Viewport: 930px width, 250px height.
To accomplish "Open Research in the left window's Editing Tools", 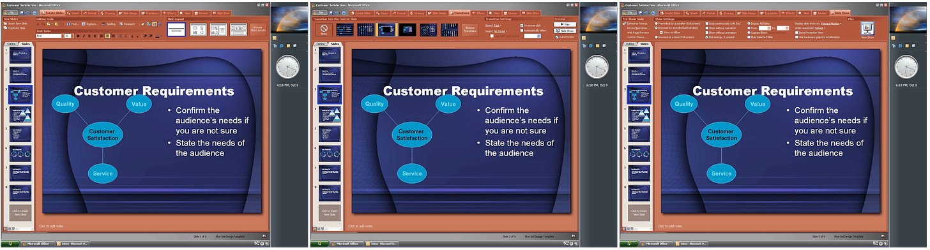I will point(127,24).
